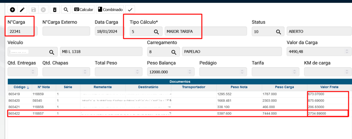Image resolution: width=352 pixels, height=139 pixels.
Task: Click the Peso Balança spinner arrows
Action: [189, 72]
